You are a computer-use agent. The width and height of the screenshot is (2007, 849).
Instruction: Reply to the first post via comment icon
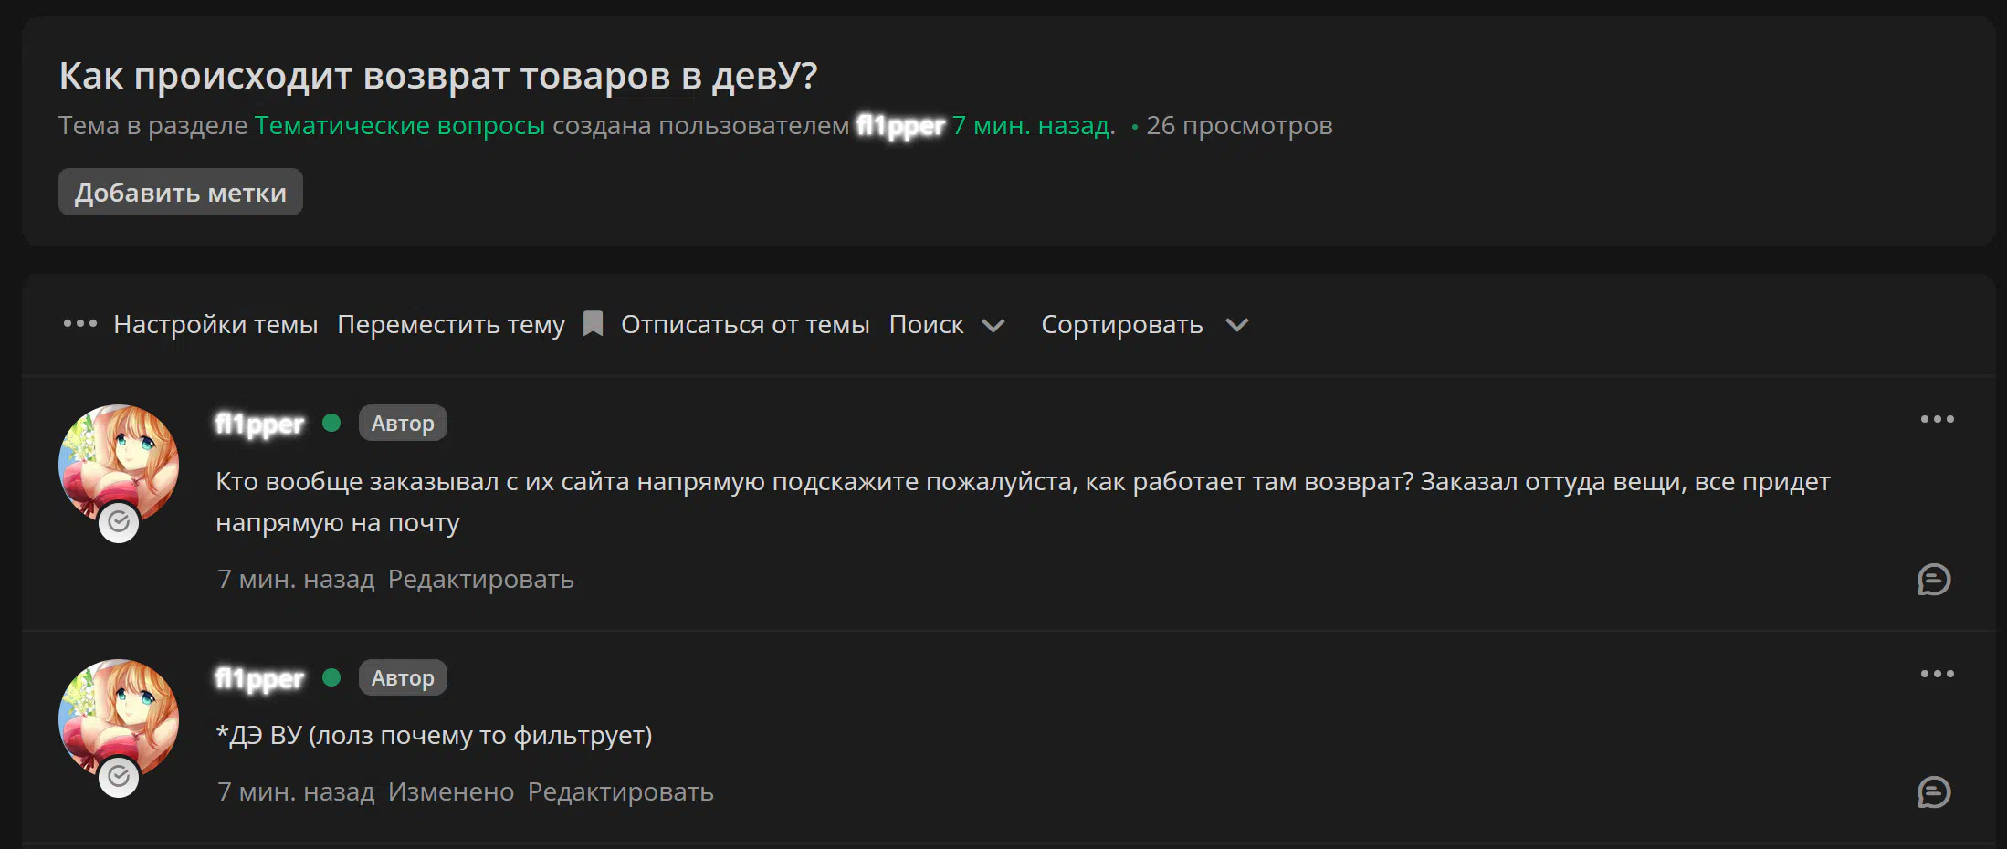[x=1934, y=580]
